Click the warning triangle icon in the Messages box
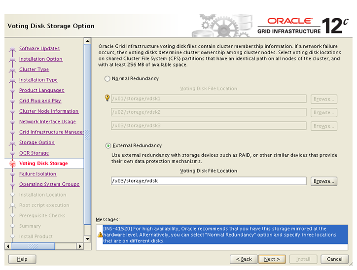 pos(100,235)
